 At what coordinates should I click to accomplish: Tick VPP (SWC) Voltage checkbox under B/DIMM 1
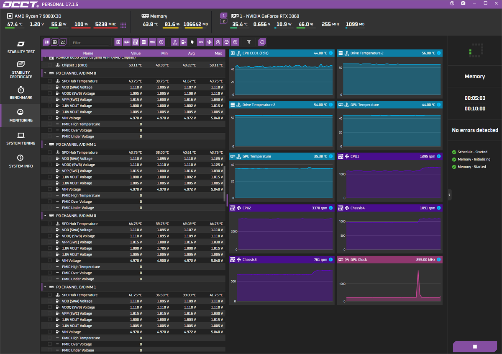50,313
